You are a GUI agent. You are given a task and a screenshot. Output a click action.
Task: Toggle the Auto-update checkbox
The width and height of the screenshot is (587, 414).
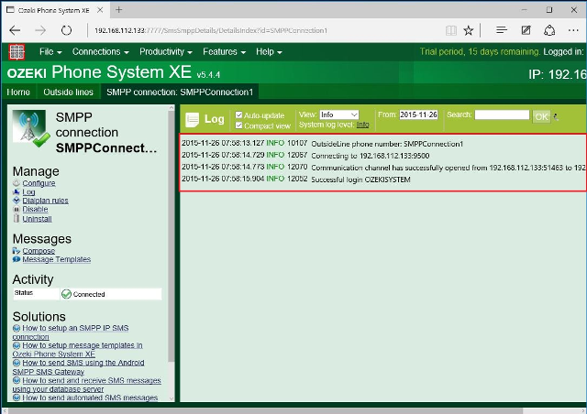tap(238, 114)
